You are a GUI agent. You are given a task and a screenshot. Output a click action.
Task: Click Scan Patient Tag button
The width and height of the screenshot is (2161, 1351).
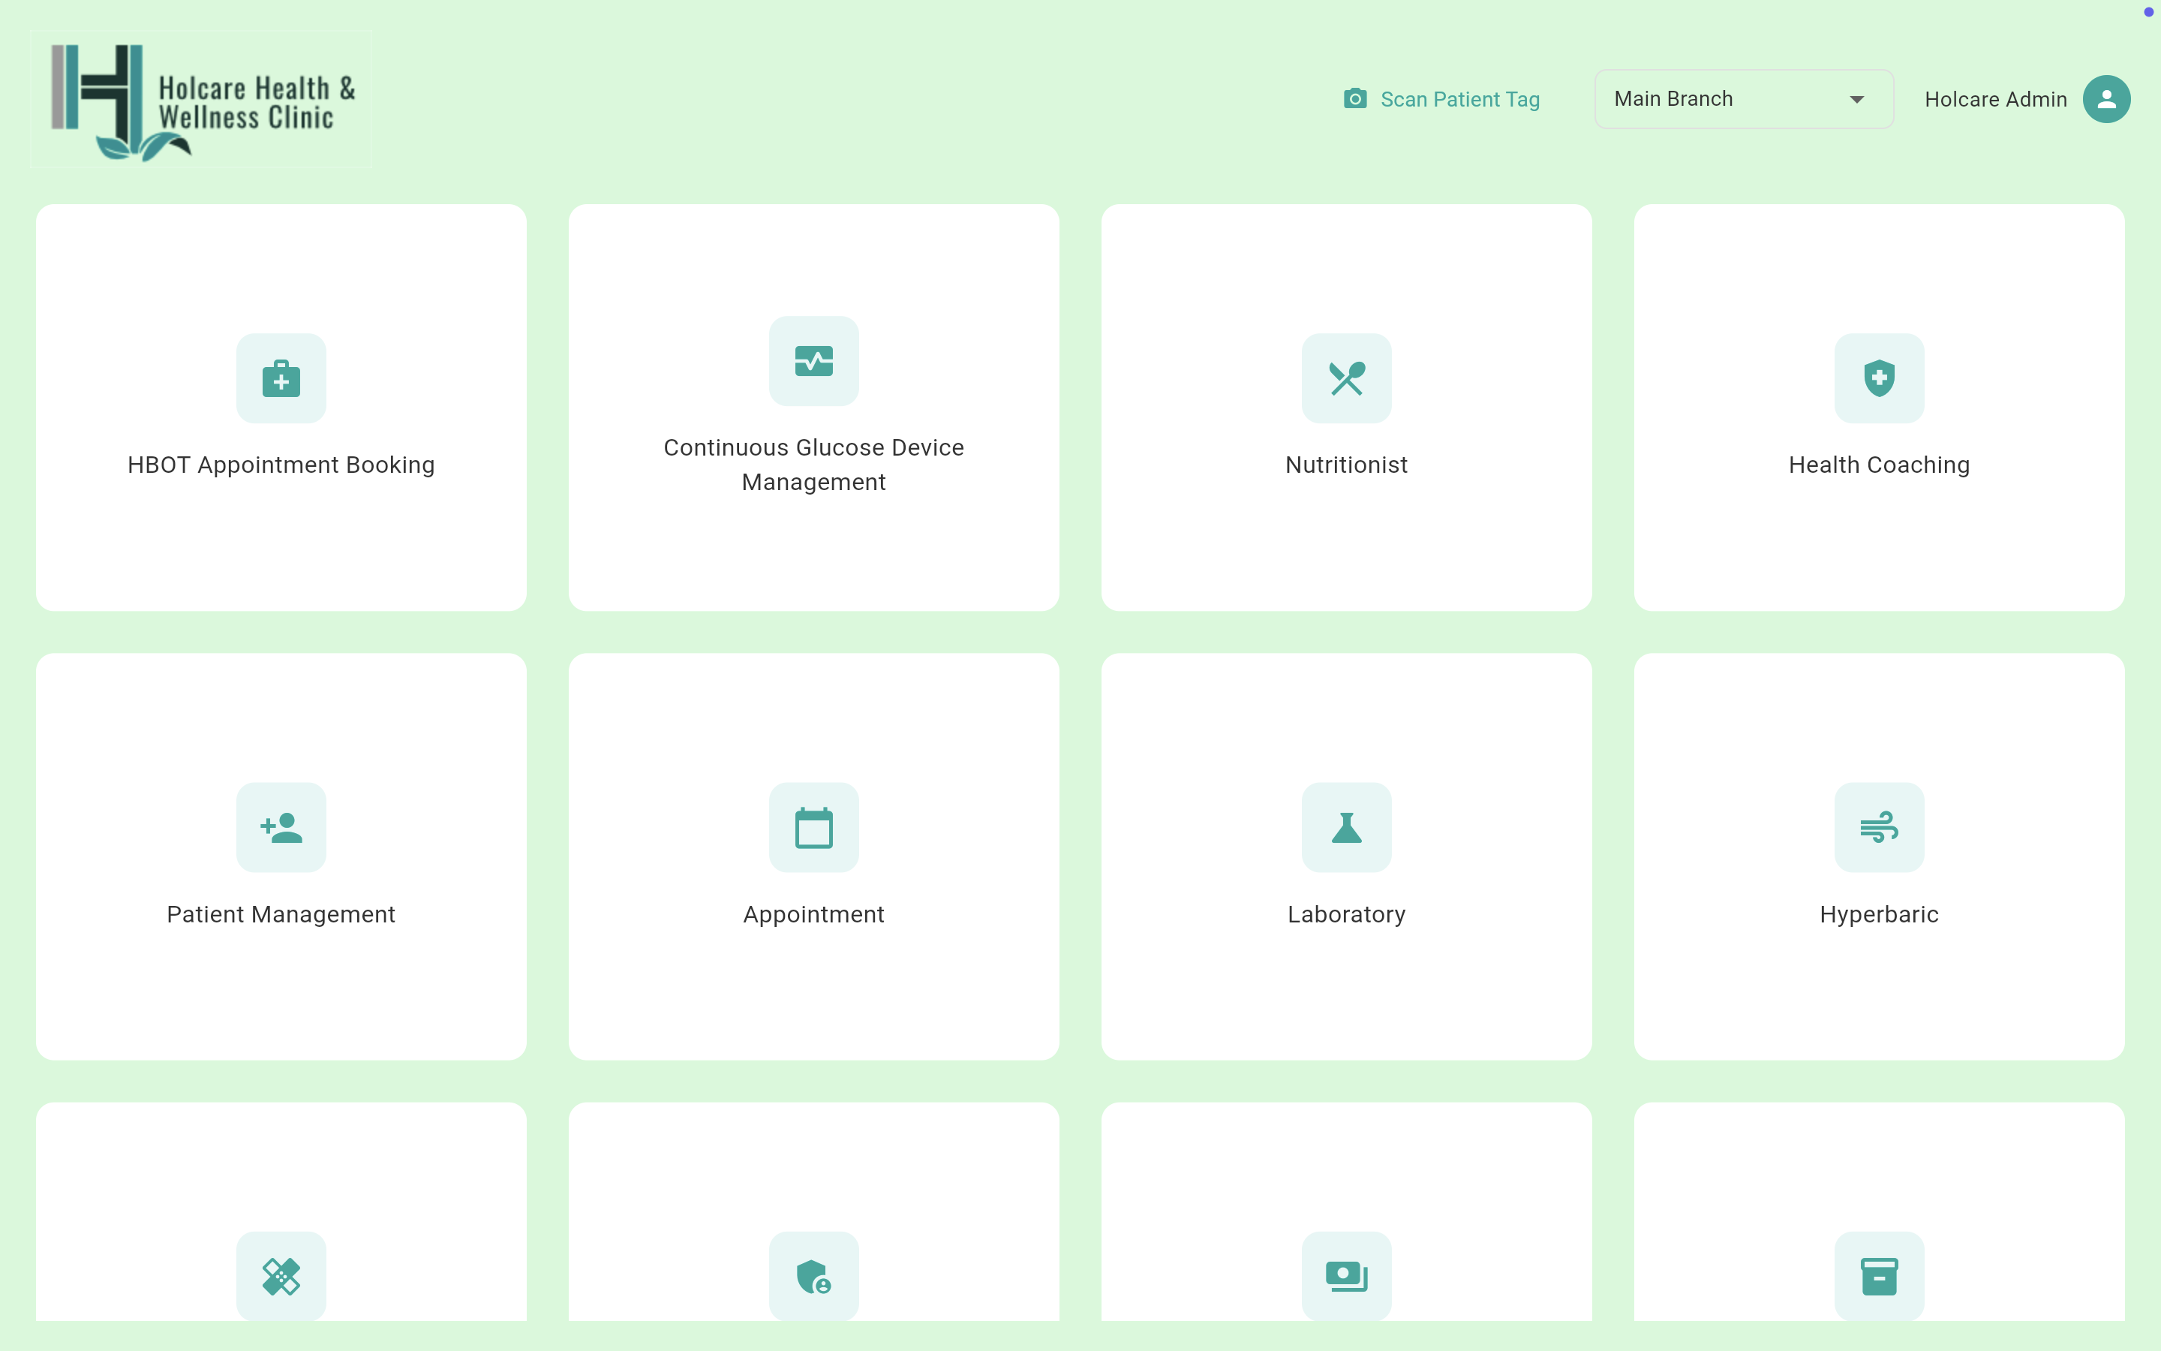[1459, 99]
